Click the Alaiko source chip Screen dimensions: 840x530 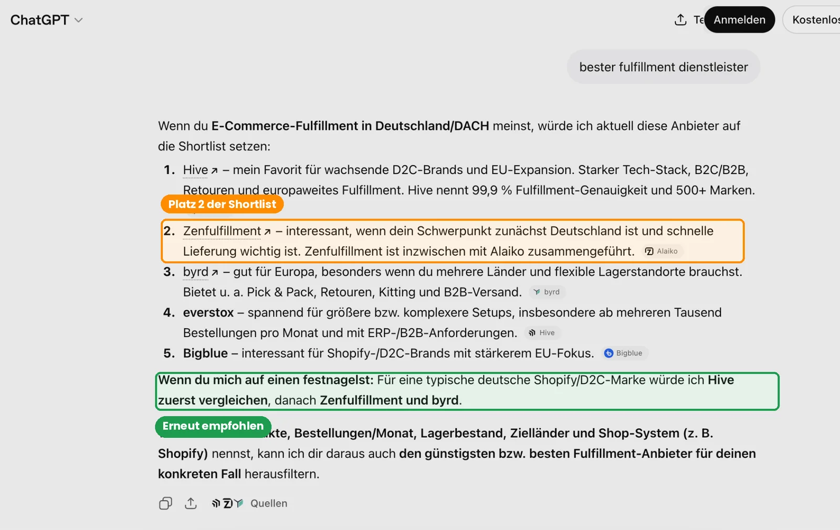661,251
